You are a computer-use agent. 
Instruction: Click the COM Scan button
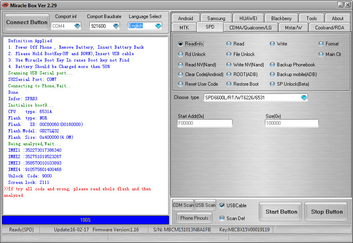pos(183,205)
